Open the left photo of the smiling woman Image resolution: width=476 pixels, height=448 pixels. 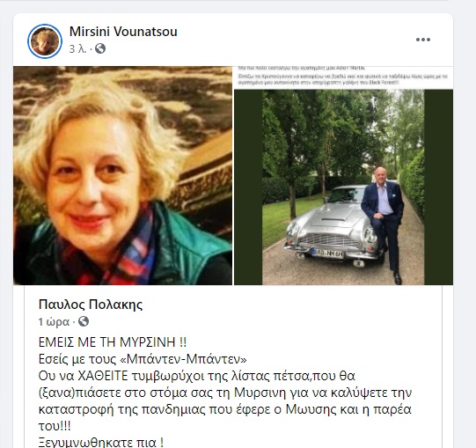click(x=122, y=175)
